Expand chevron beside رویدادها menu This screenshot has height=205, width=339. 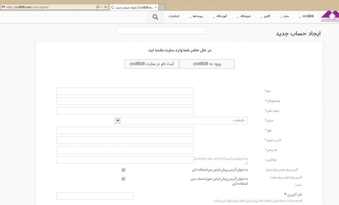tap(190, 17)
